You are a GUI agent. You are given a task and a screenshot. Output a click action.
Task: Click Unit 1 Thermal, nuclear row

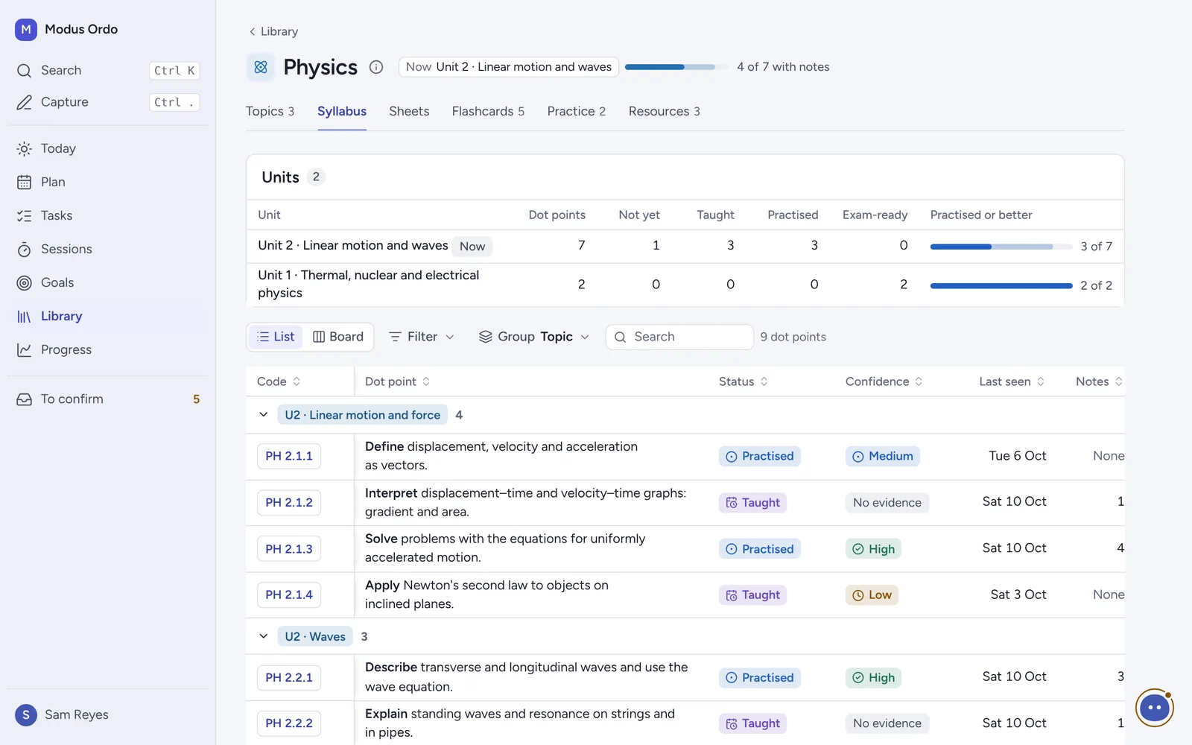685,285
